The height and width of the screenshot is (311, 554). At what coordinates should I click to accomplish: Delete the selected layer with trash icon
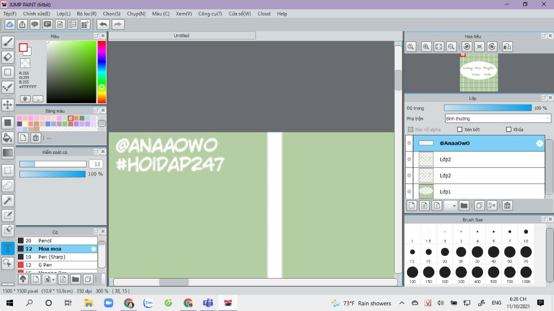point(507,205)
